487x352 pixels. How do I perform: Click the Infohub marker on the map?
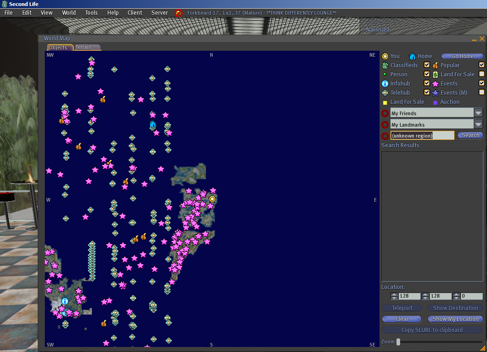point(64,301)
